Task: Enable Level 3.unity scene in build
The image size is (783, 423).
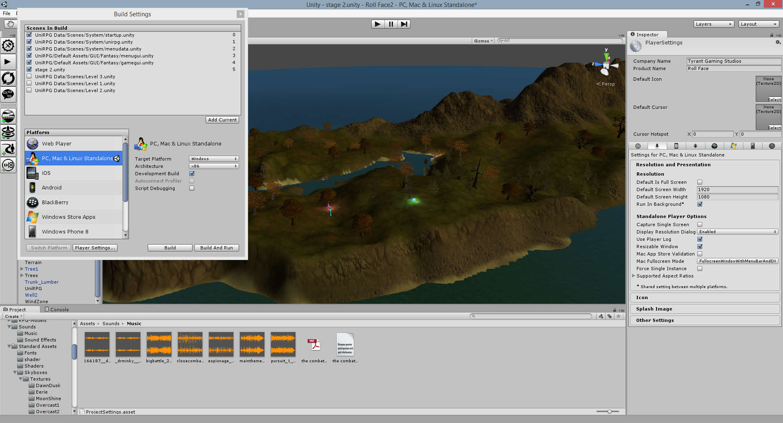Action: [29, 76]
